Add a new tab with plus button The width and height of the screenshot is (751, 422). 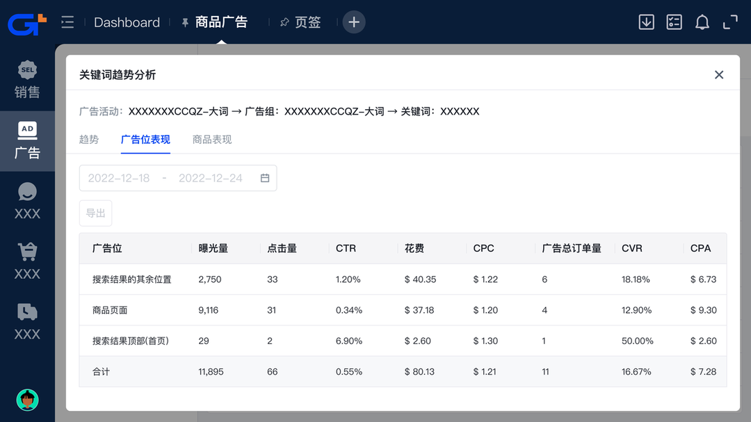354,22
